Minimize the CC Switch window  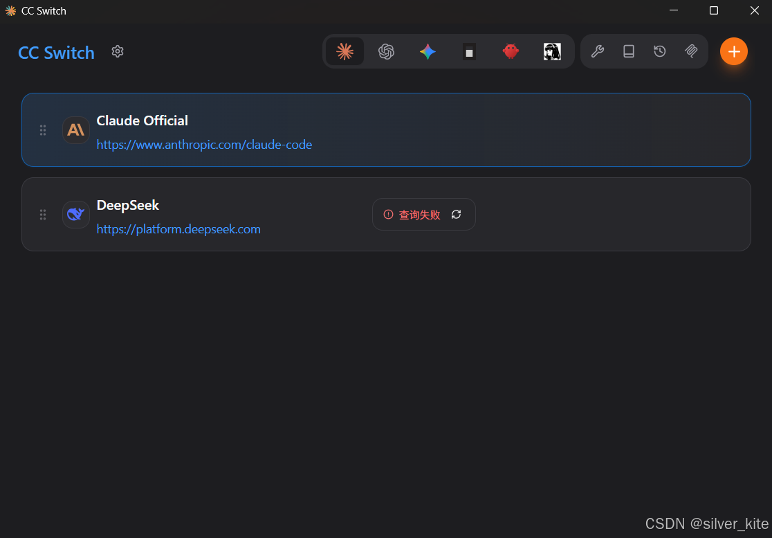674,10
